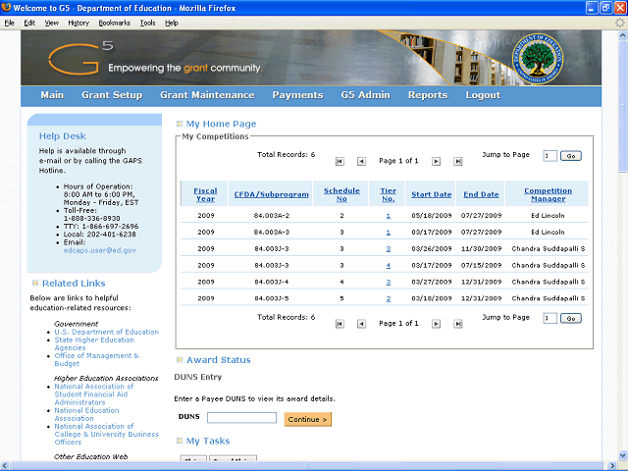Click last page arrow in bottom pagination

point(456,323)
